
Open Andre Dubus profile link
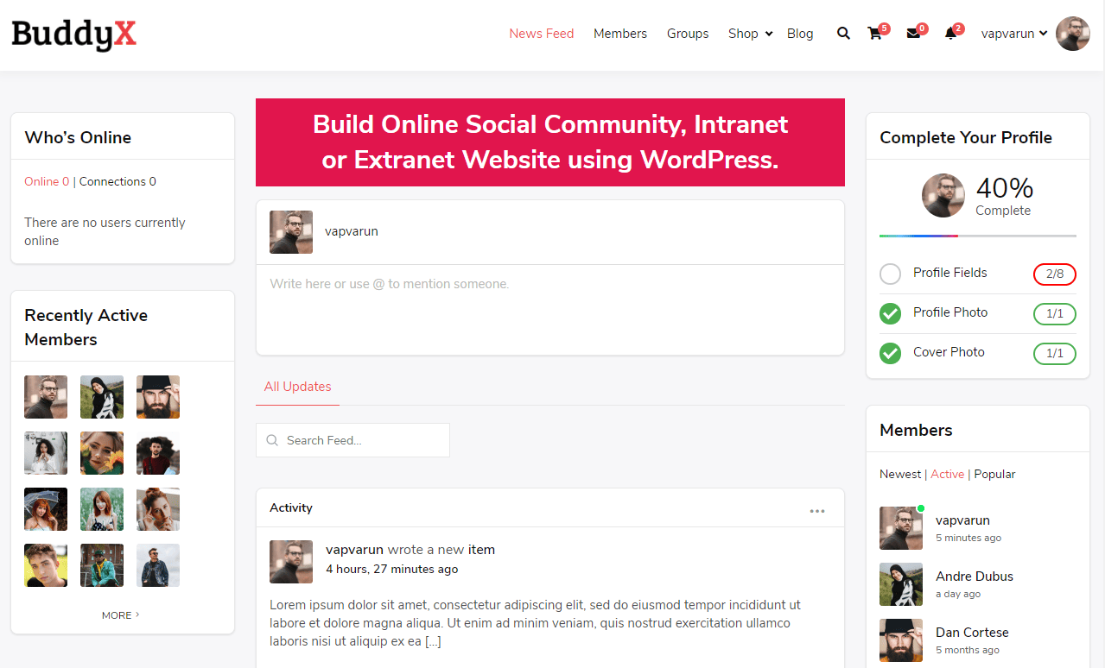pyautogui.click(x=974, y=576)
